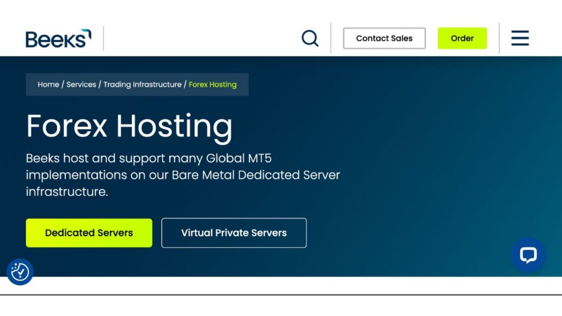Click the dotted divider beside the logo
Image resolution: width=562 pixels, height=316 pixels.
coord(103,38)
